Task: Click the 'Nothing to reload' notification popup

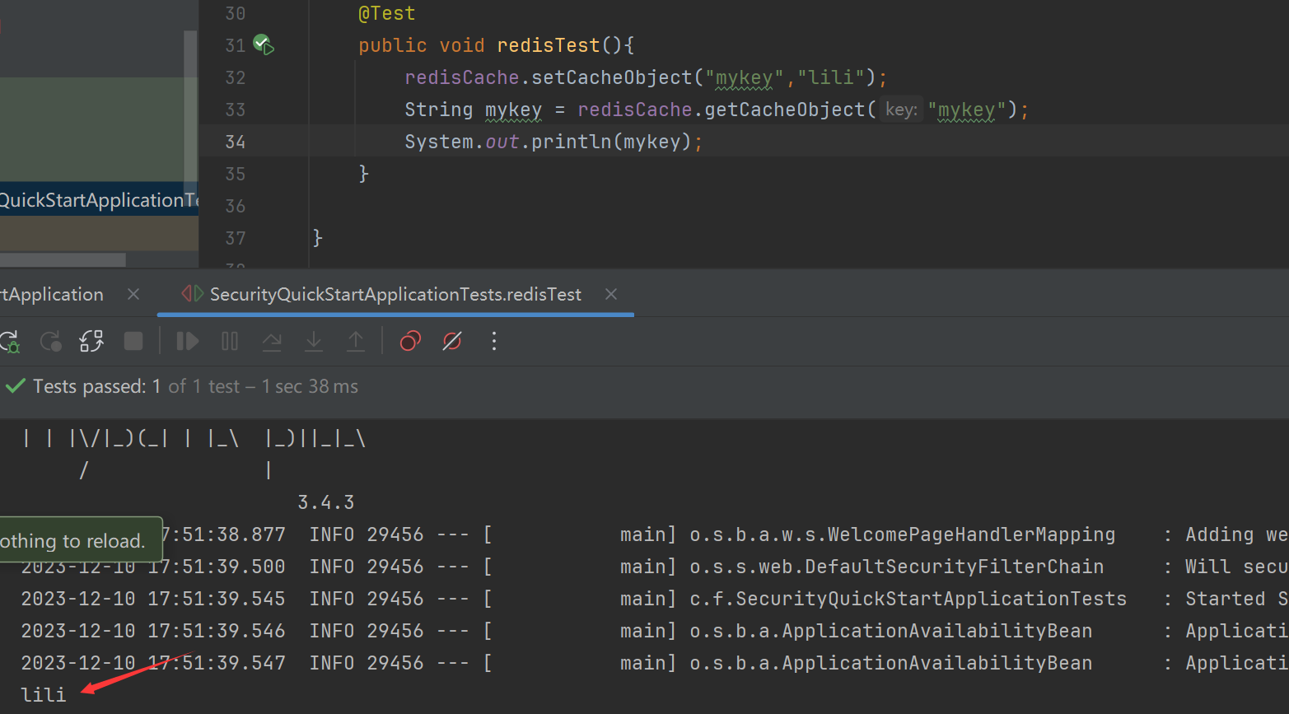Action: (81, 540)
